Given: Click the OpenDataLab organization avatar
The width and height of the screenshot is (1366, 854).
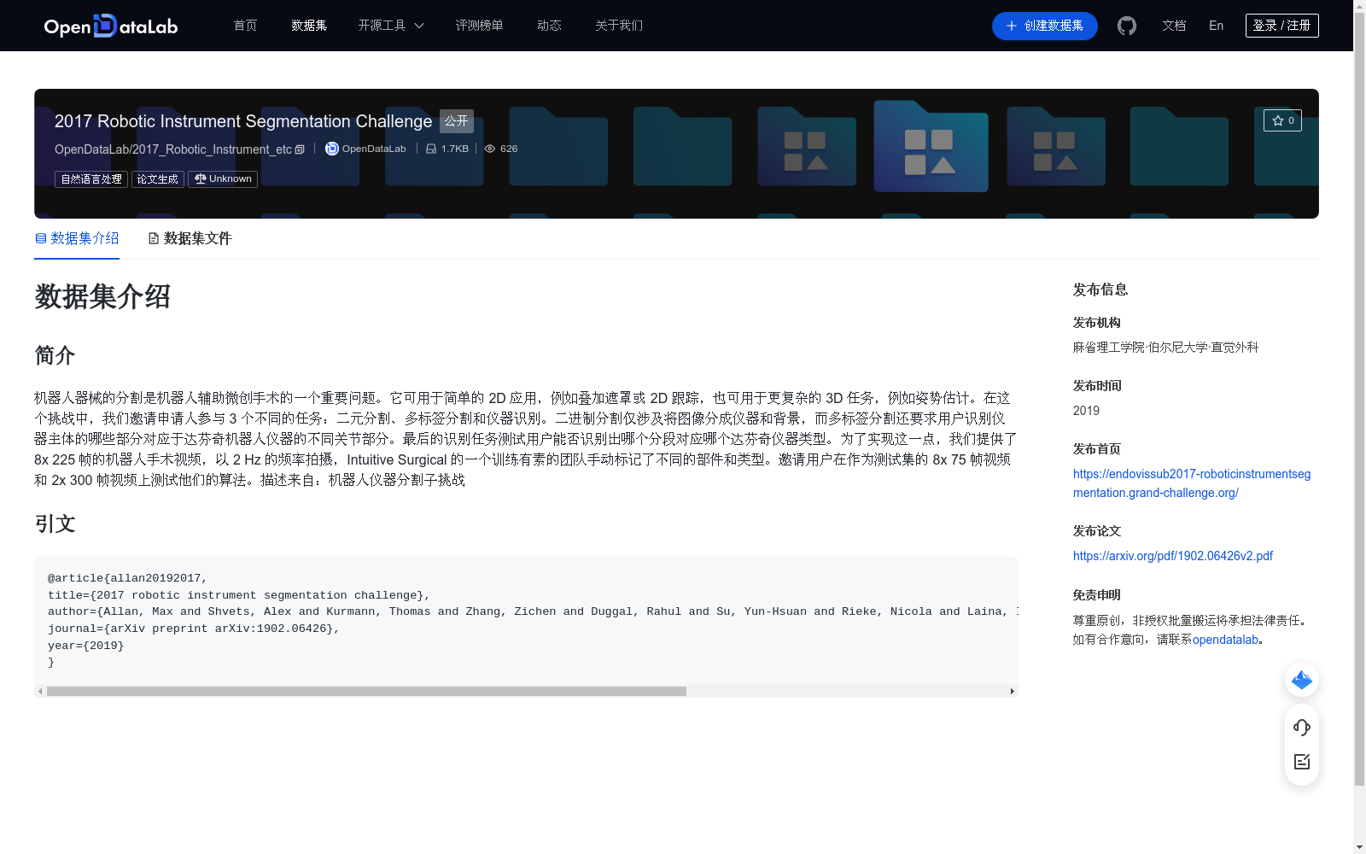Looking at the screenshot, I should (x=332, y=149).
